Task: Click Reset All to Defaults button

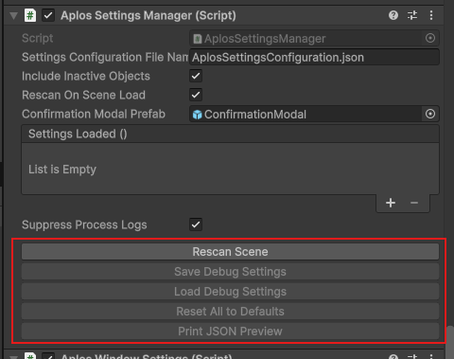Action: coord(230,312)
